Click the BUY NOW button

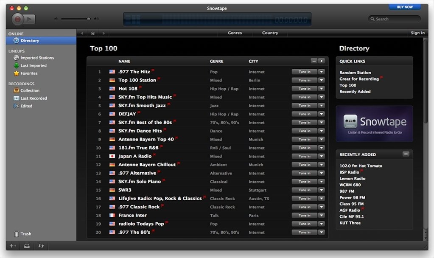tap(405, 7)
